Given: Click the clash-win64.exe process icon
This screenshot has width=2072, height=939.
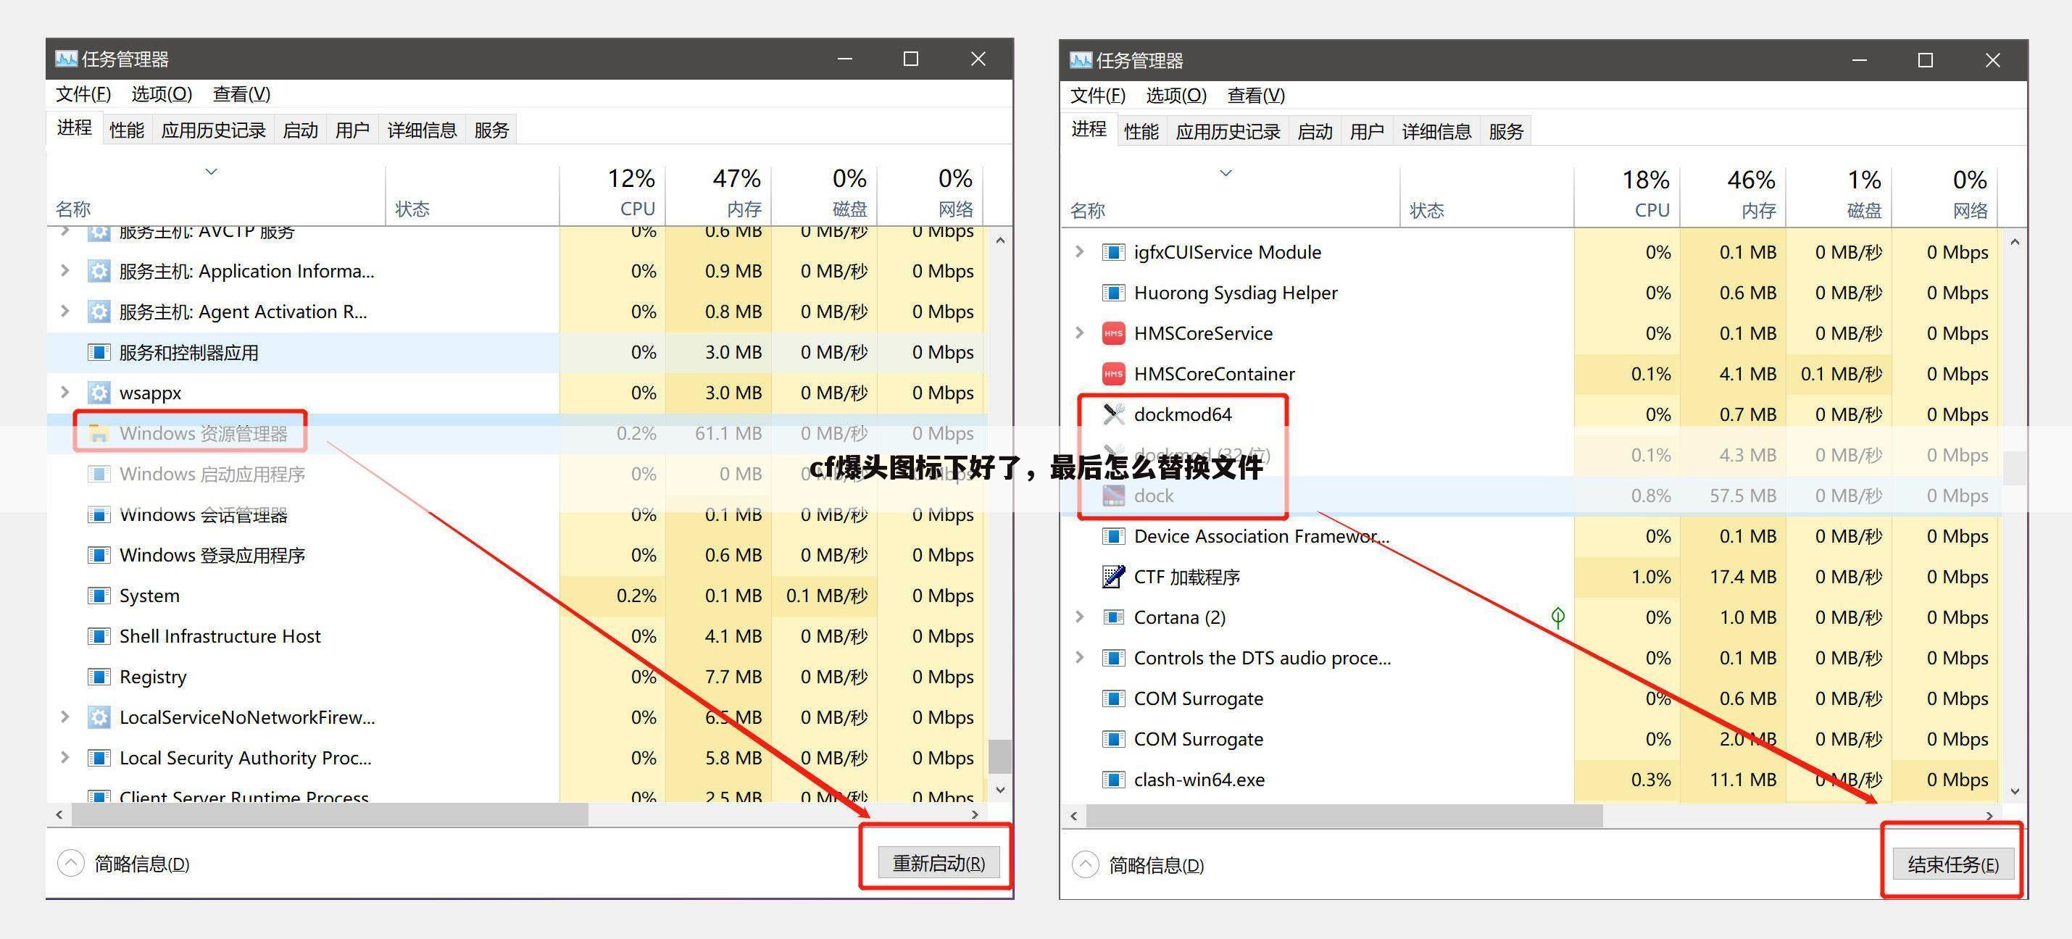Looking at the screenshot, I should tap(1112, 779).
